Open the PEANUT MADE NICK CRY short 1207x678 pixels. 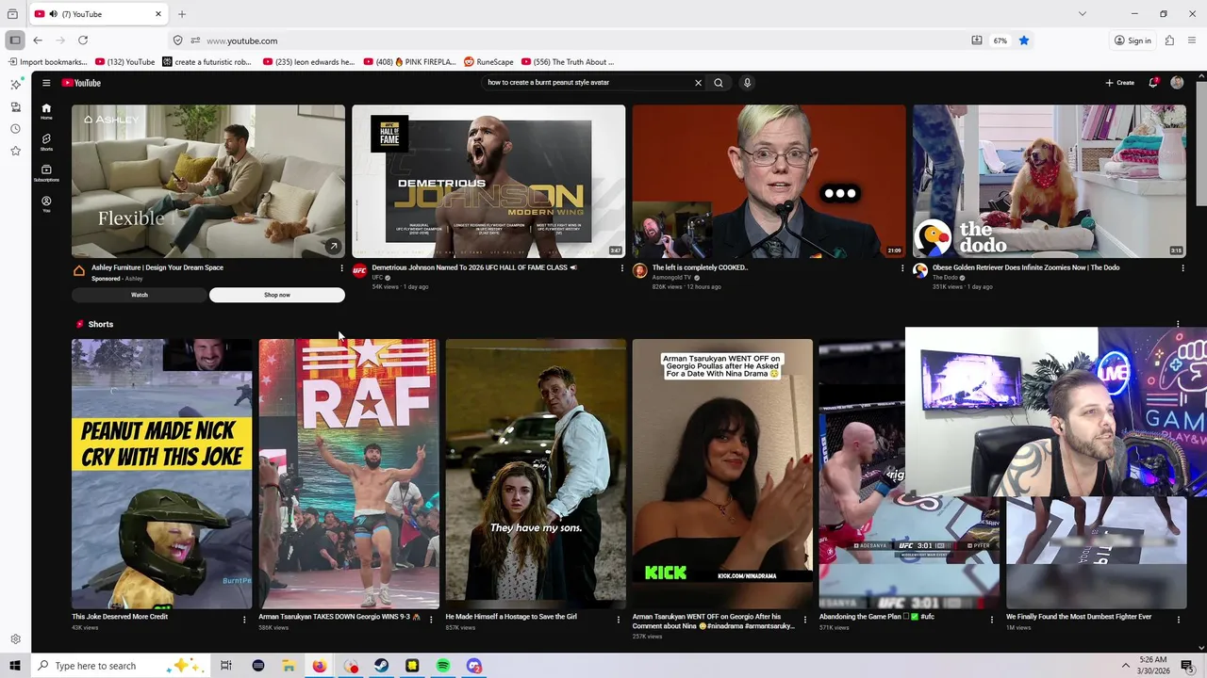(x=162, y=474)
